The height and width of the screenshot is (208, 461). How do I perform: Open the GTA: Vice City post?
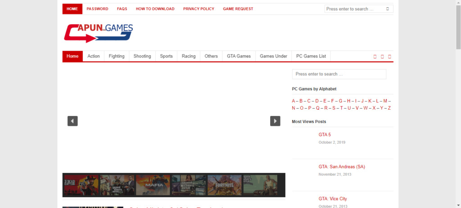tap(333, 199)
